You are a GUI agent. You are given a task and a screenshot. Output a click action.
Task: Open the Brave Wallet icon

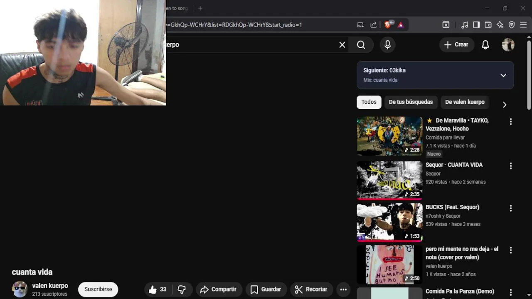point(488,25)
